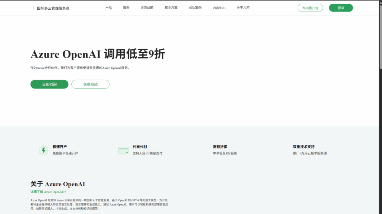Image resolution: width=382 pixels, height=214 pixels.
Task: Click the lightning bolt icon for 极速开户
Action: click(x=43, y=150)
